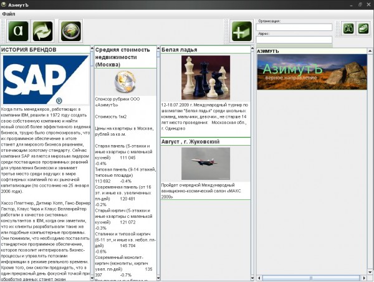
Task: Click the MAKS airplane photo
Action: point(206,163)
